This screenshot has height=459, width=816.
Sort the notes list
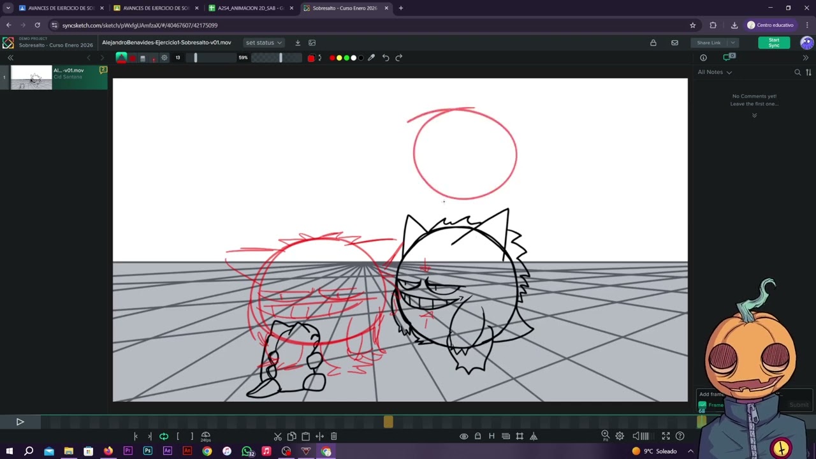pos(808,73)
